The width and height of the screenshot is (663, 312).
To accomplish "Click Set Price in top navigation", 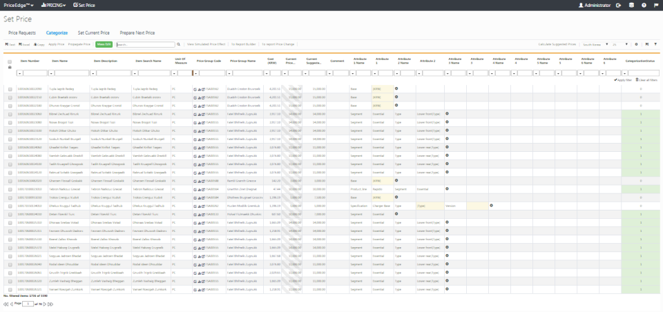I will pos(84,6).
